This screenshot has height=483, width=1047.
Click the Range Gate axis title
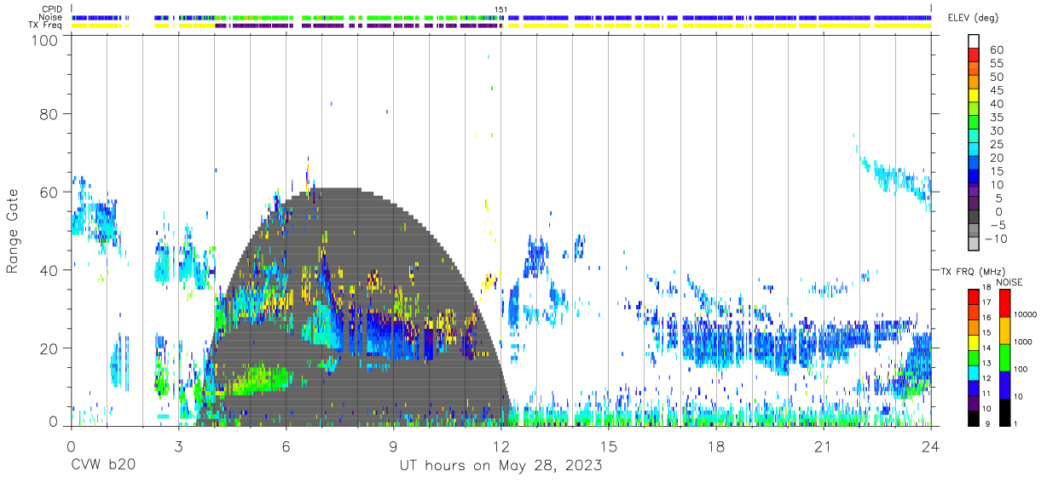[x=14, y=231]
